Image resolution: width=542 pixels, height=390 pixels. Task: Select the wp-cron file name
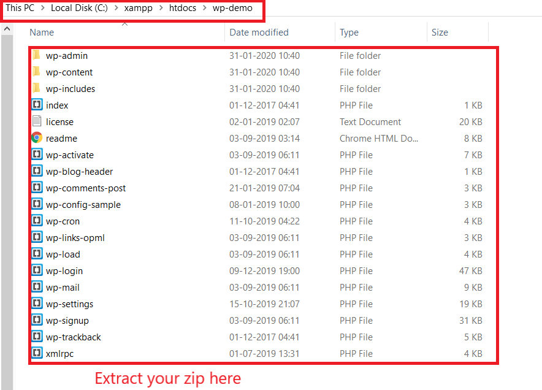[63, 221]
